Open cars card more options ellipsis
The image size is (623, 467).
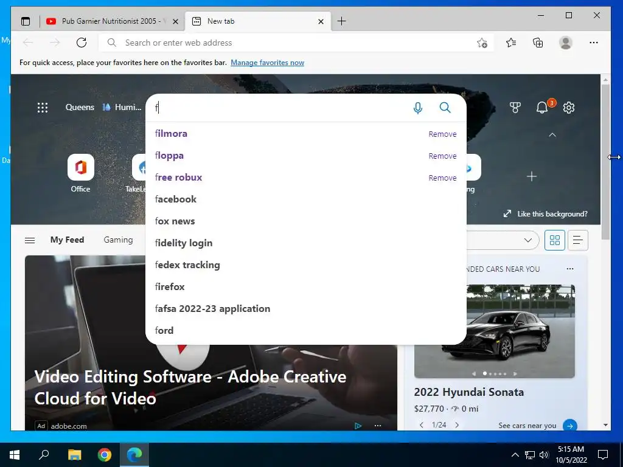(569, 269)
